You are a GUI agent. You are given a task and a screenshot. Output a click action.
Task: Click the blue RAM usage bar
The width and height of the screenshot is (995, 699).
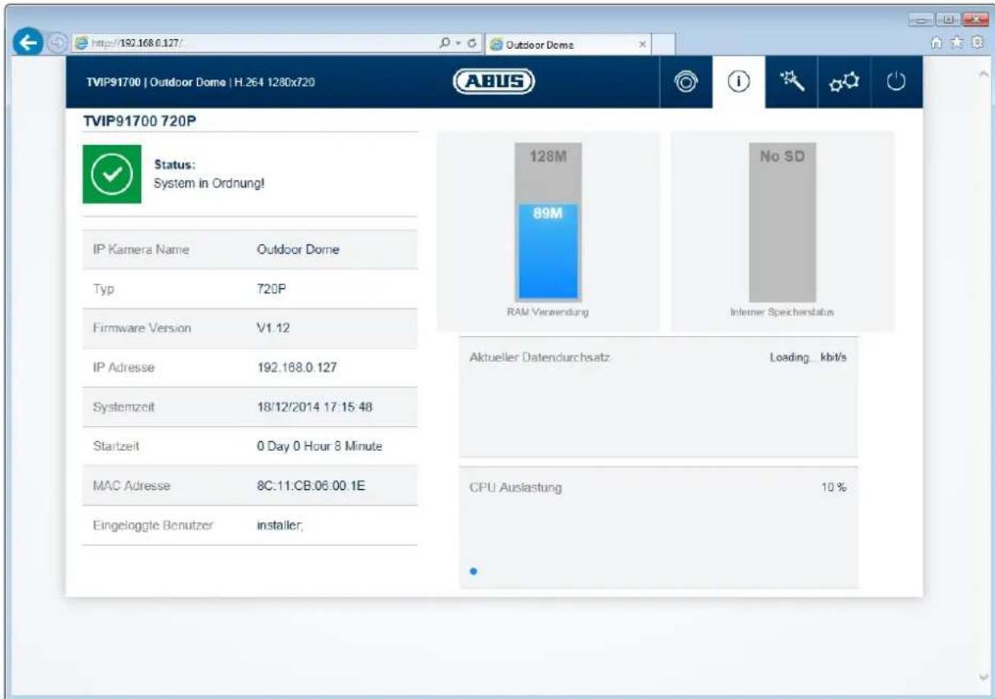(x=547, y=251)
